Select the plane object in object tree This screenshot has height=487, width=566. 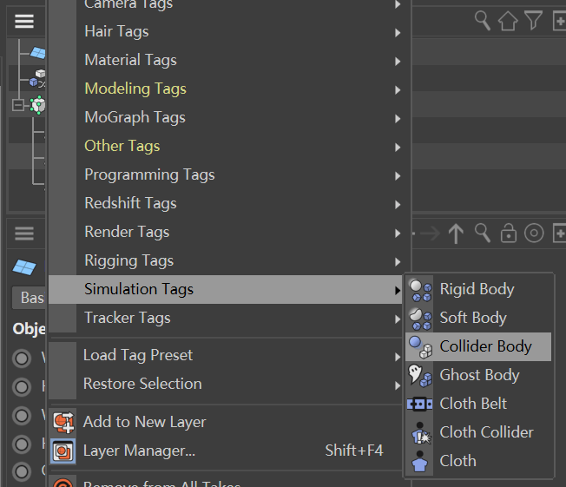coord(38,53)
